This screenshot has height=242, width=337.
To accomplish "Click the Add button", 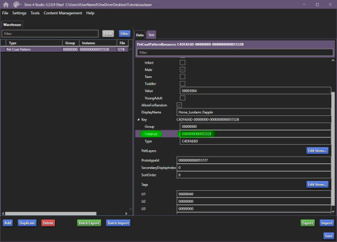I will coord(7,223).
